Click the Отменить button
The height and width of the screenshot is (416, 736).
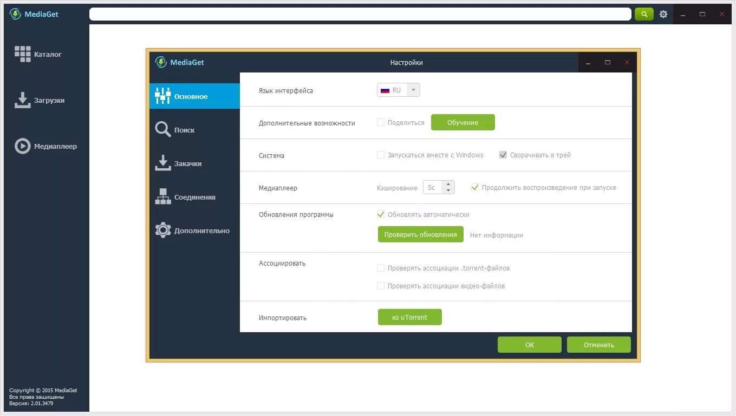click(x=599, y=345)
